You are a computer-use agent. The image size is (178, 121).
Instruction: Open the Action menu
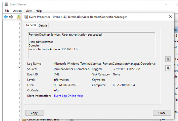pyautogui.click(x=17, y=11)
